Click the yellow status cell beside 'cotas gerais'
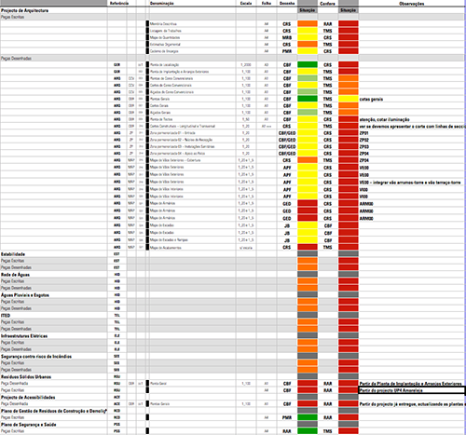The image size is (466, 435). tap(349, 99)
